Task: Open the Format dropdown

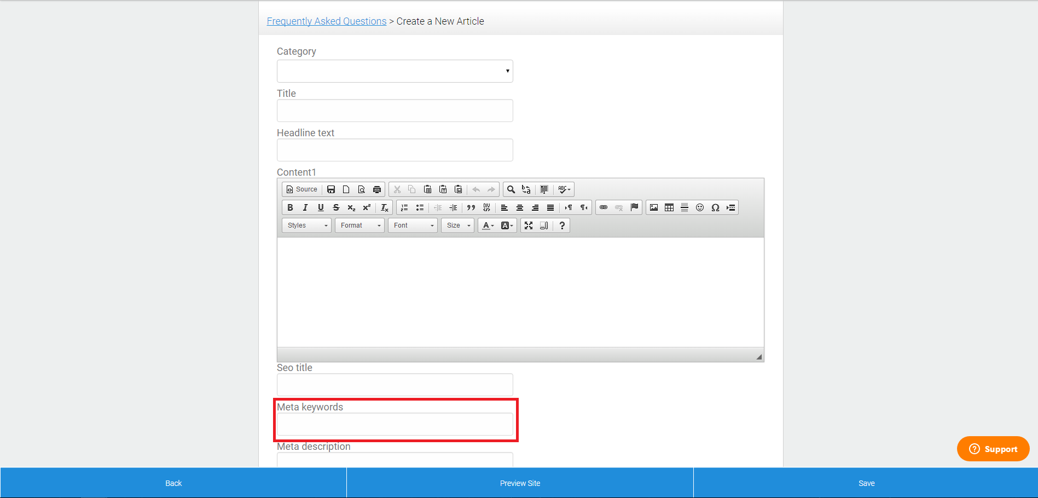Action: [x=360, y=225]
